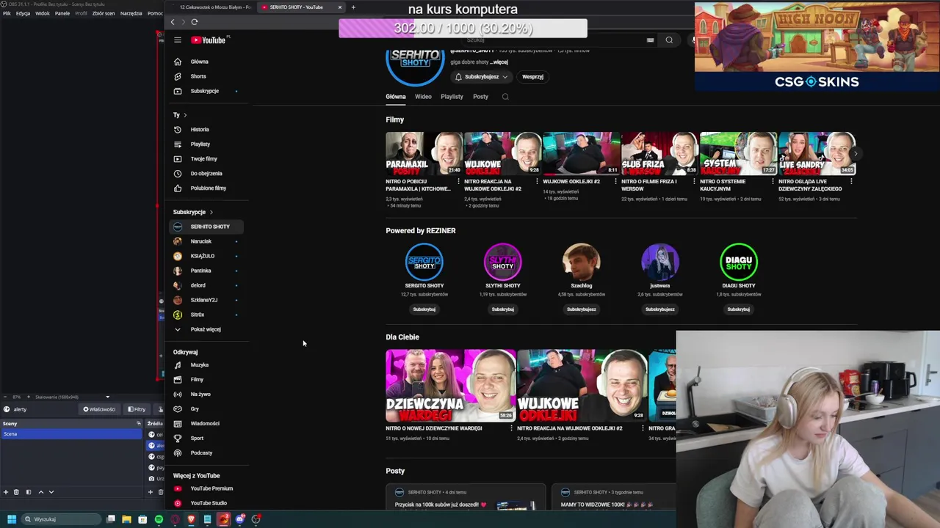
Task: Open SERHITO SHOTY subscription in sidebar
Action: (x=206, y=227)
